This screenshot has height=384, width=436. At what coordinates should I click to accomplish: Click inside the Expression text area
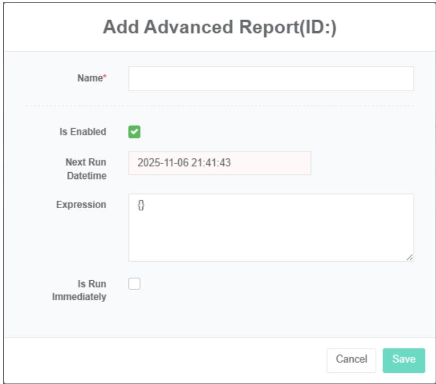271,233
